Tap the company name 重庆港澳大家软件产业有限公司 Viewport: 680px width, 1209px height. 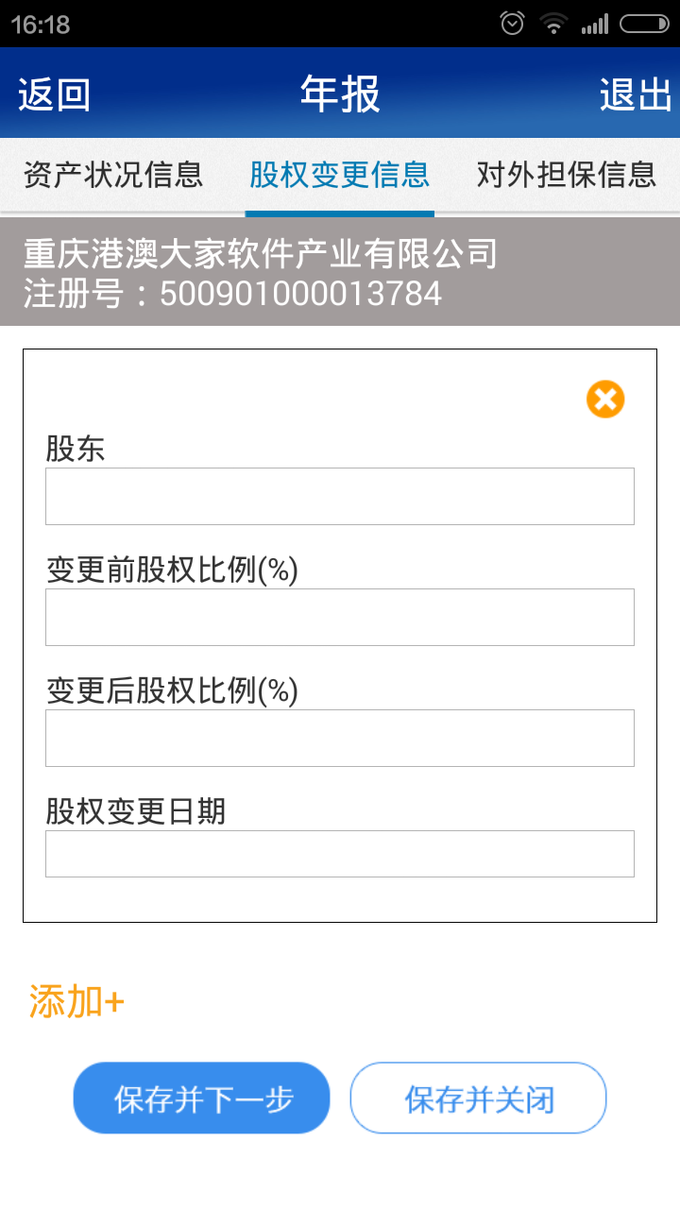pyautogui.click(x=260, y=254)
